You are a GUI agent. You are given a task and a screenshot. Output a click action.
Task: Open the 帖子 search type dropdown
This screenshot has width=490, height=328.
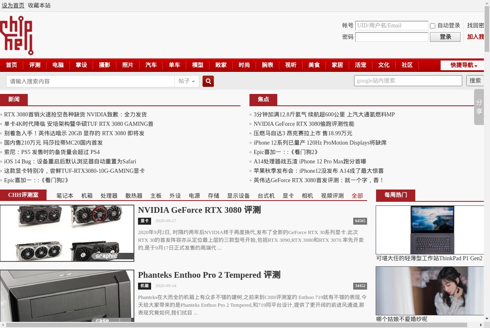pos(187,81)
